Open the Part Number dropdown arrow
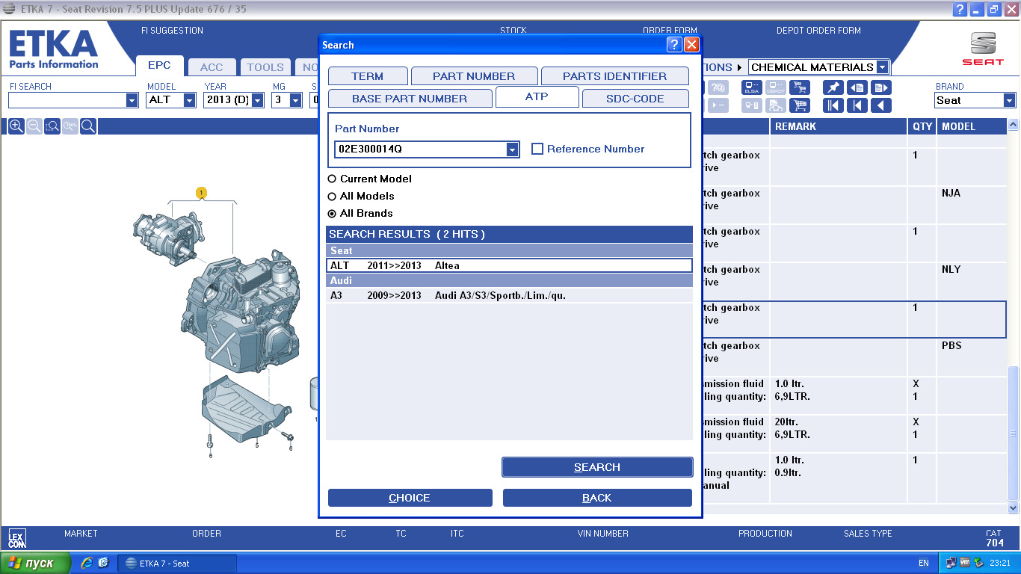Image resolution: width=1021 pixels, height=574 pixels. (x=512, y=149)
